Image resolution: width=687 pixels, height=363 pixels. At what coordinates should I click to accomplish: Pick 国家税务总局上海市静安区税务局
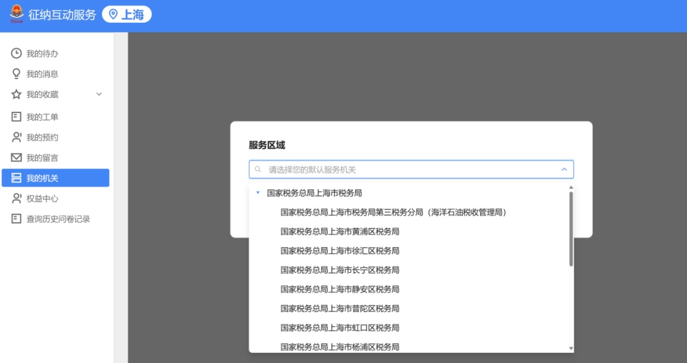pos(340,289)
